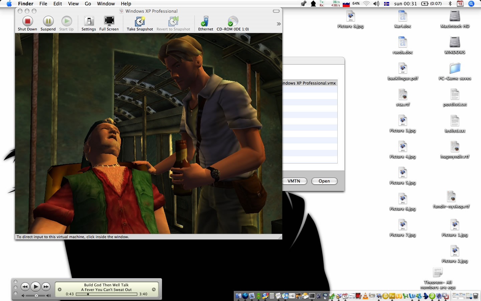Take a snapshot of the VM
Image resolution: width=481 pixels, height=301 pixels.
pyautogui.click(x=140, y=23)
